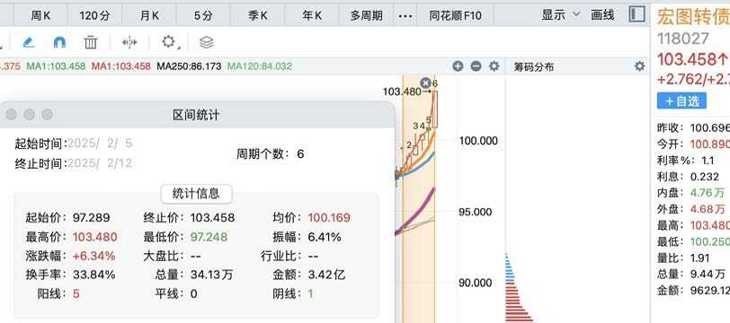Click the 筹码分布 panel title

coord(534,67)
